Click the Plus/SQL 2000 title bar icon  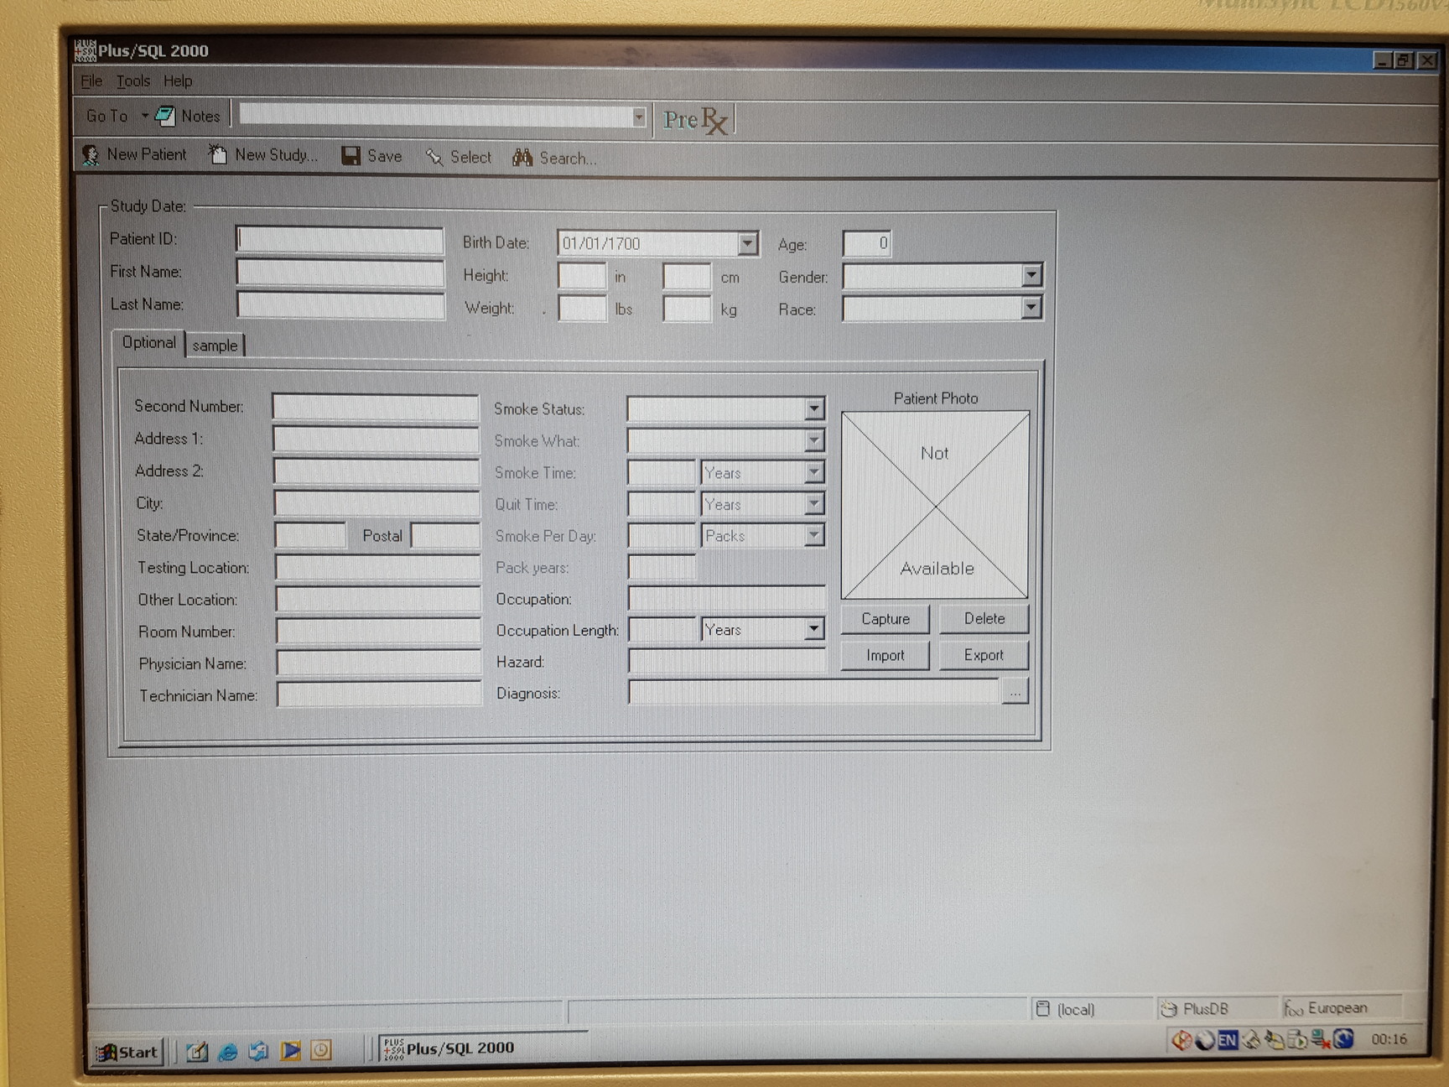tap(85, 50)
